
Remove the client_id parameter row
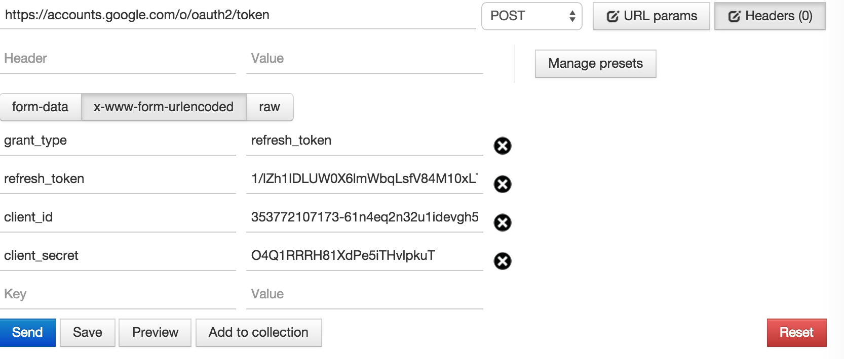click(x=502, y=222)
